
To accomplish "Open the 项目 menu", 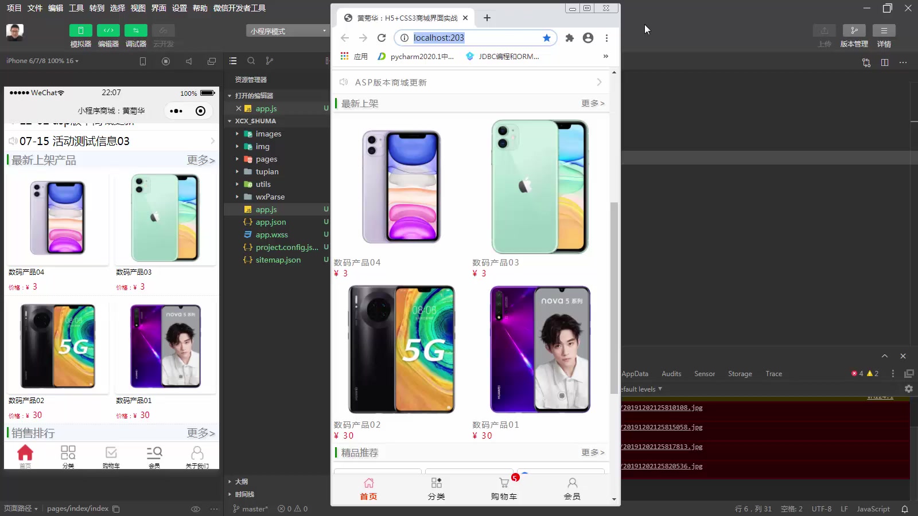I will (14, 8).
